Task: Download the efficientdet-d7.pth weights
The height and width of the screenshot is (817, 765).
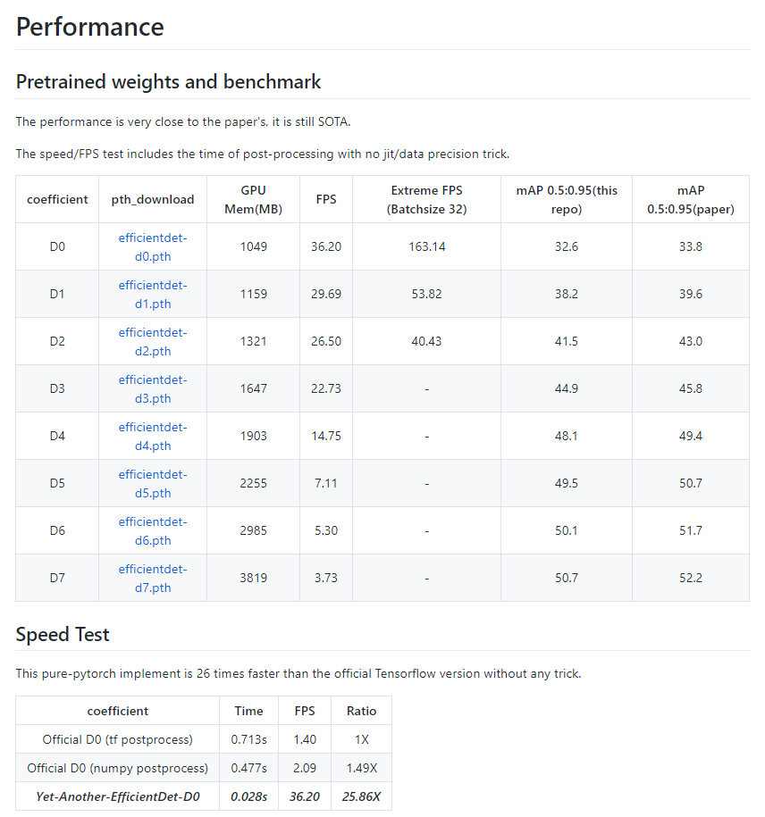Action: [x=153, y=578]
